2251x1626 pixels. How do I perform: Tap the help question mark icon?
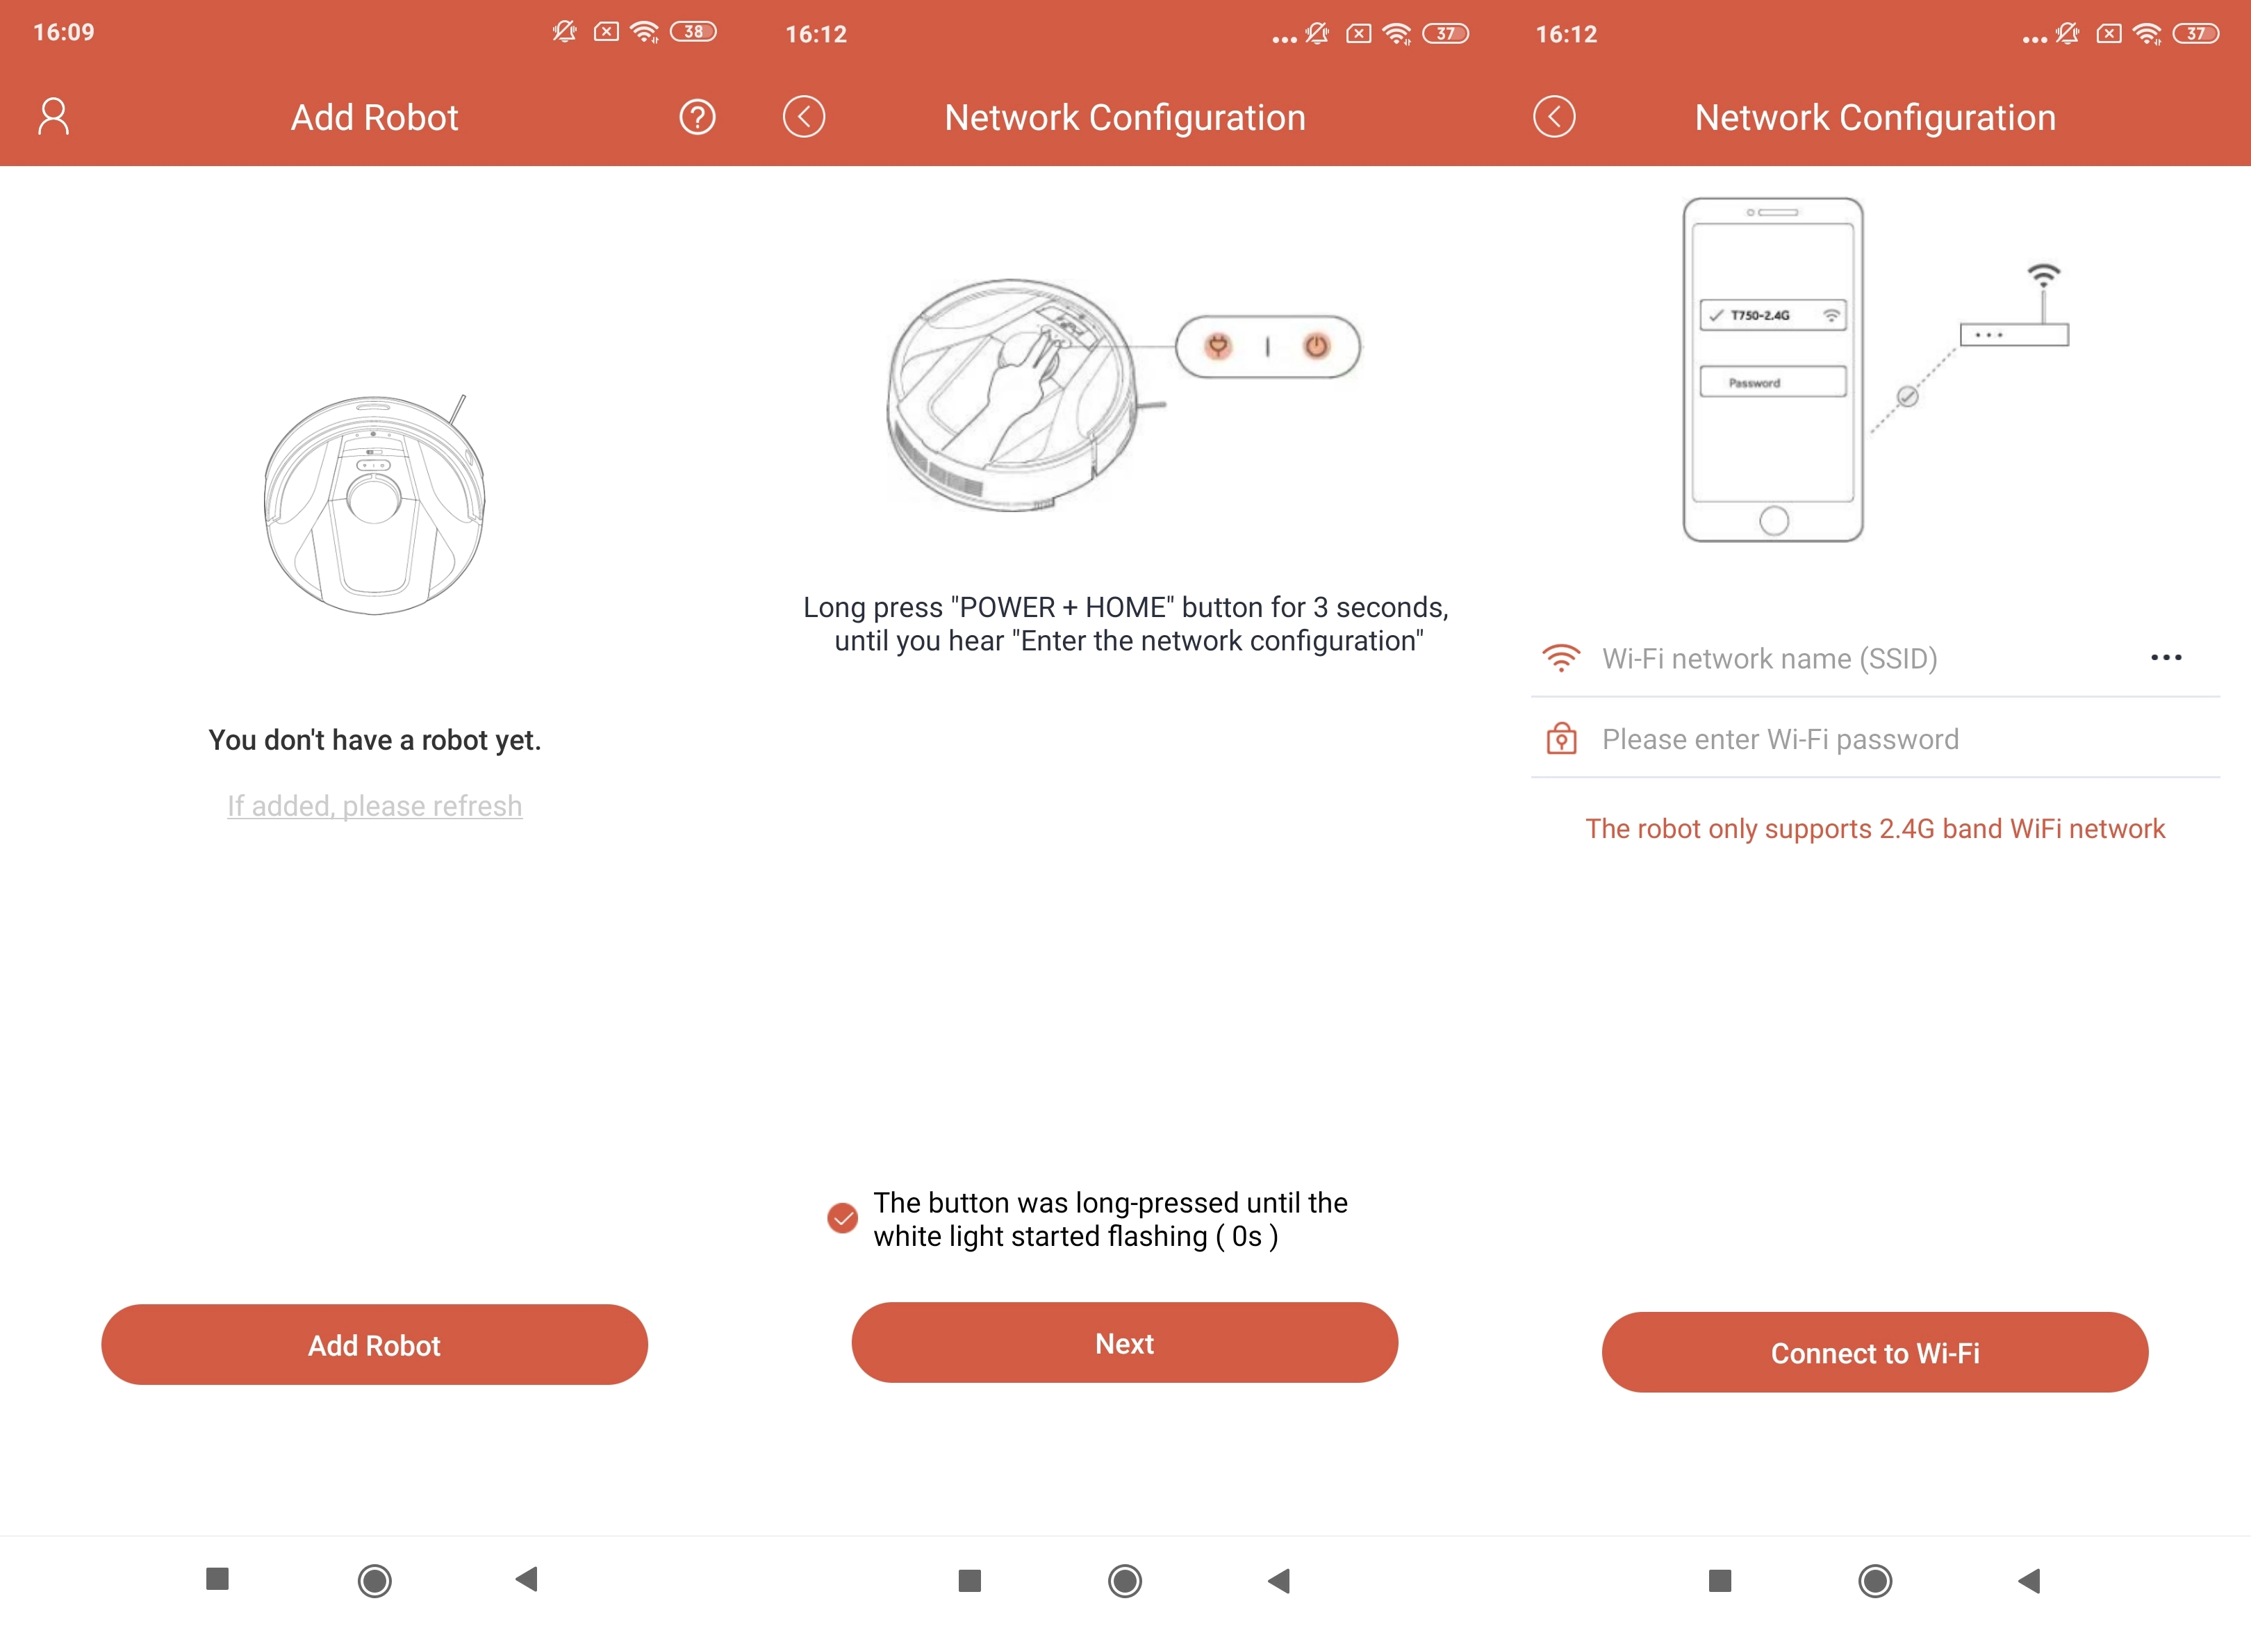click(697, 117)
